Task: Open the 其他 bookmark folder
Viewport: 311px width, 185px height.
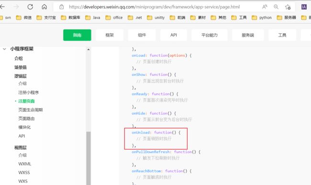Action: click(218, 18)
